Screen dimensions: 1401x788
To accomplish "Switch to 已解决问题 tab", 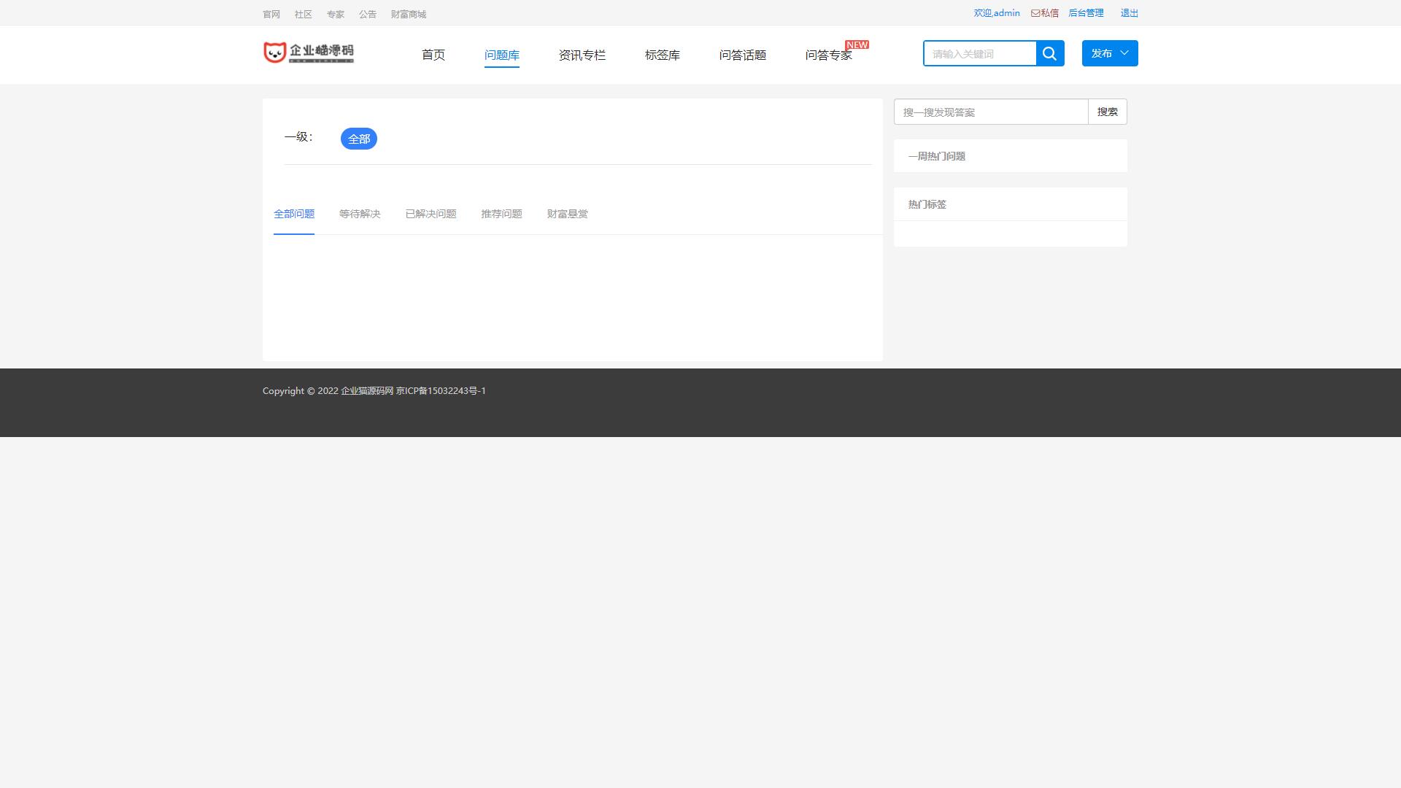I will tap(431, 214).
